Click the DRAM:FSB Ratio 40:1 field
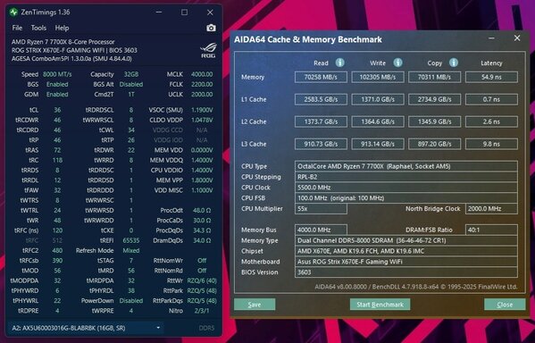The height and width of the screenshot is (343, 535). point(491,230)
